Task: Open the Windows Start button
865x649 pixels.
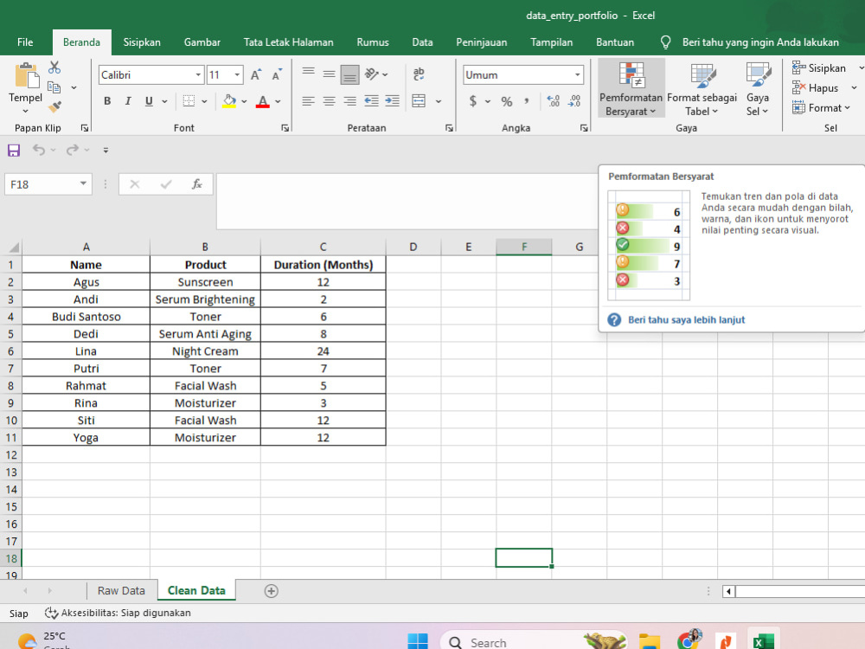Action: (x=418, y=641)
